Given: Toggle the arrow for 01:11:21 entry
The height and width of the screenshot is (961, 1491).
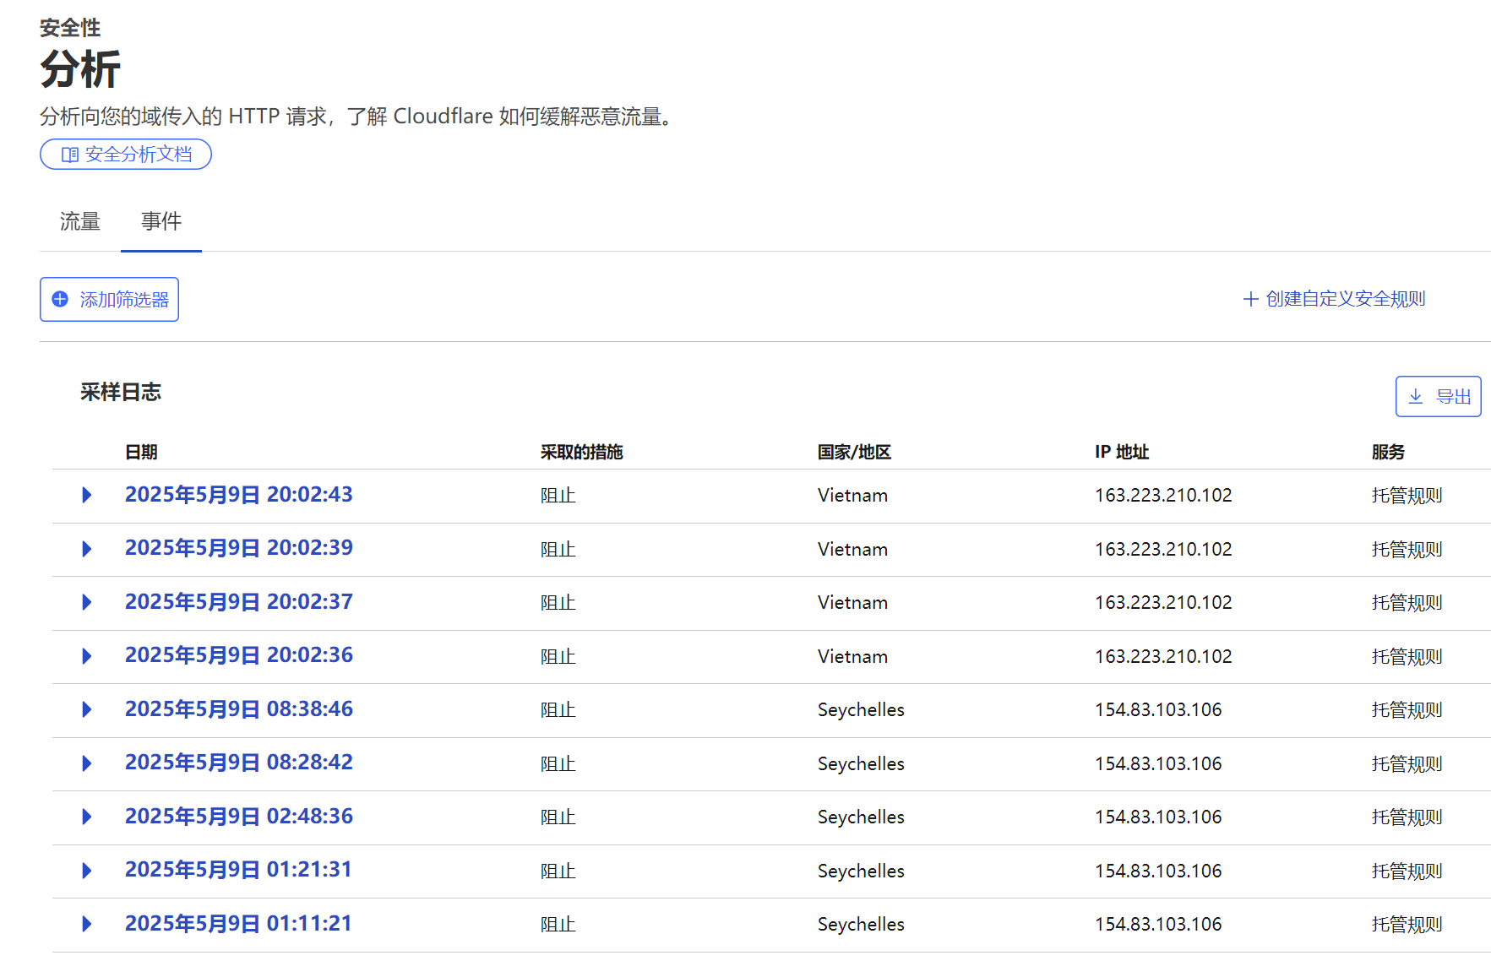Looking at the screenshot, I should click(86, 924).
